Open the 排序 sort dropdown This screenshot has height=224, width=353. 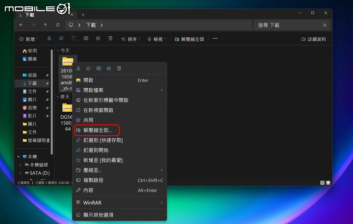130,39
